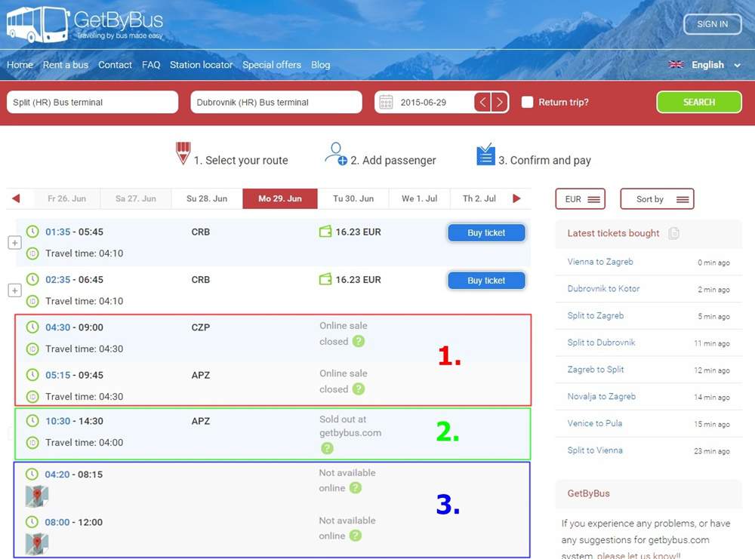The width and height of the screenshot is (755, 559).
Task: Select the Mo 29. Jun date tab
Action: (280, 198)
